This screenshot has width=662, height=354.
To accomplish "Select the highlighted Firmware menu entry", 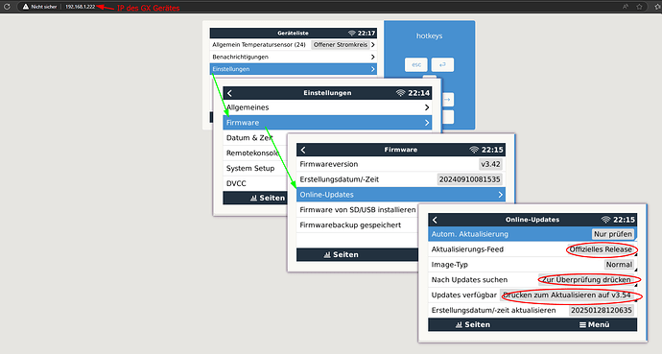I will pos(327,123).
